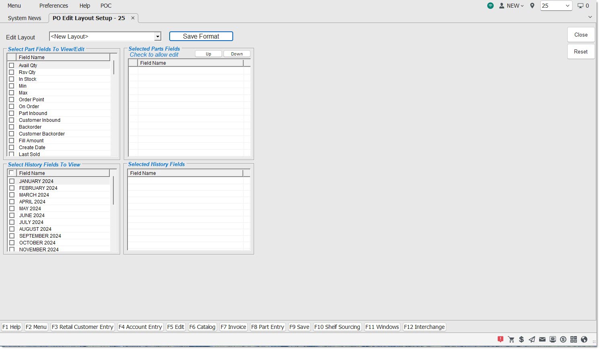Click the dollar sign icon

click(521, 339)
